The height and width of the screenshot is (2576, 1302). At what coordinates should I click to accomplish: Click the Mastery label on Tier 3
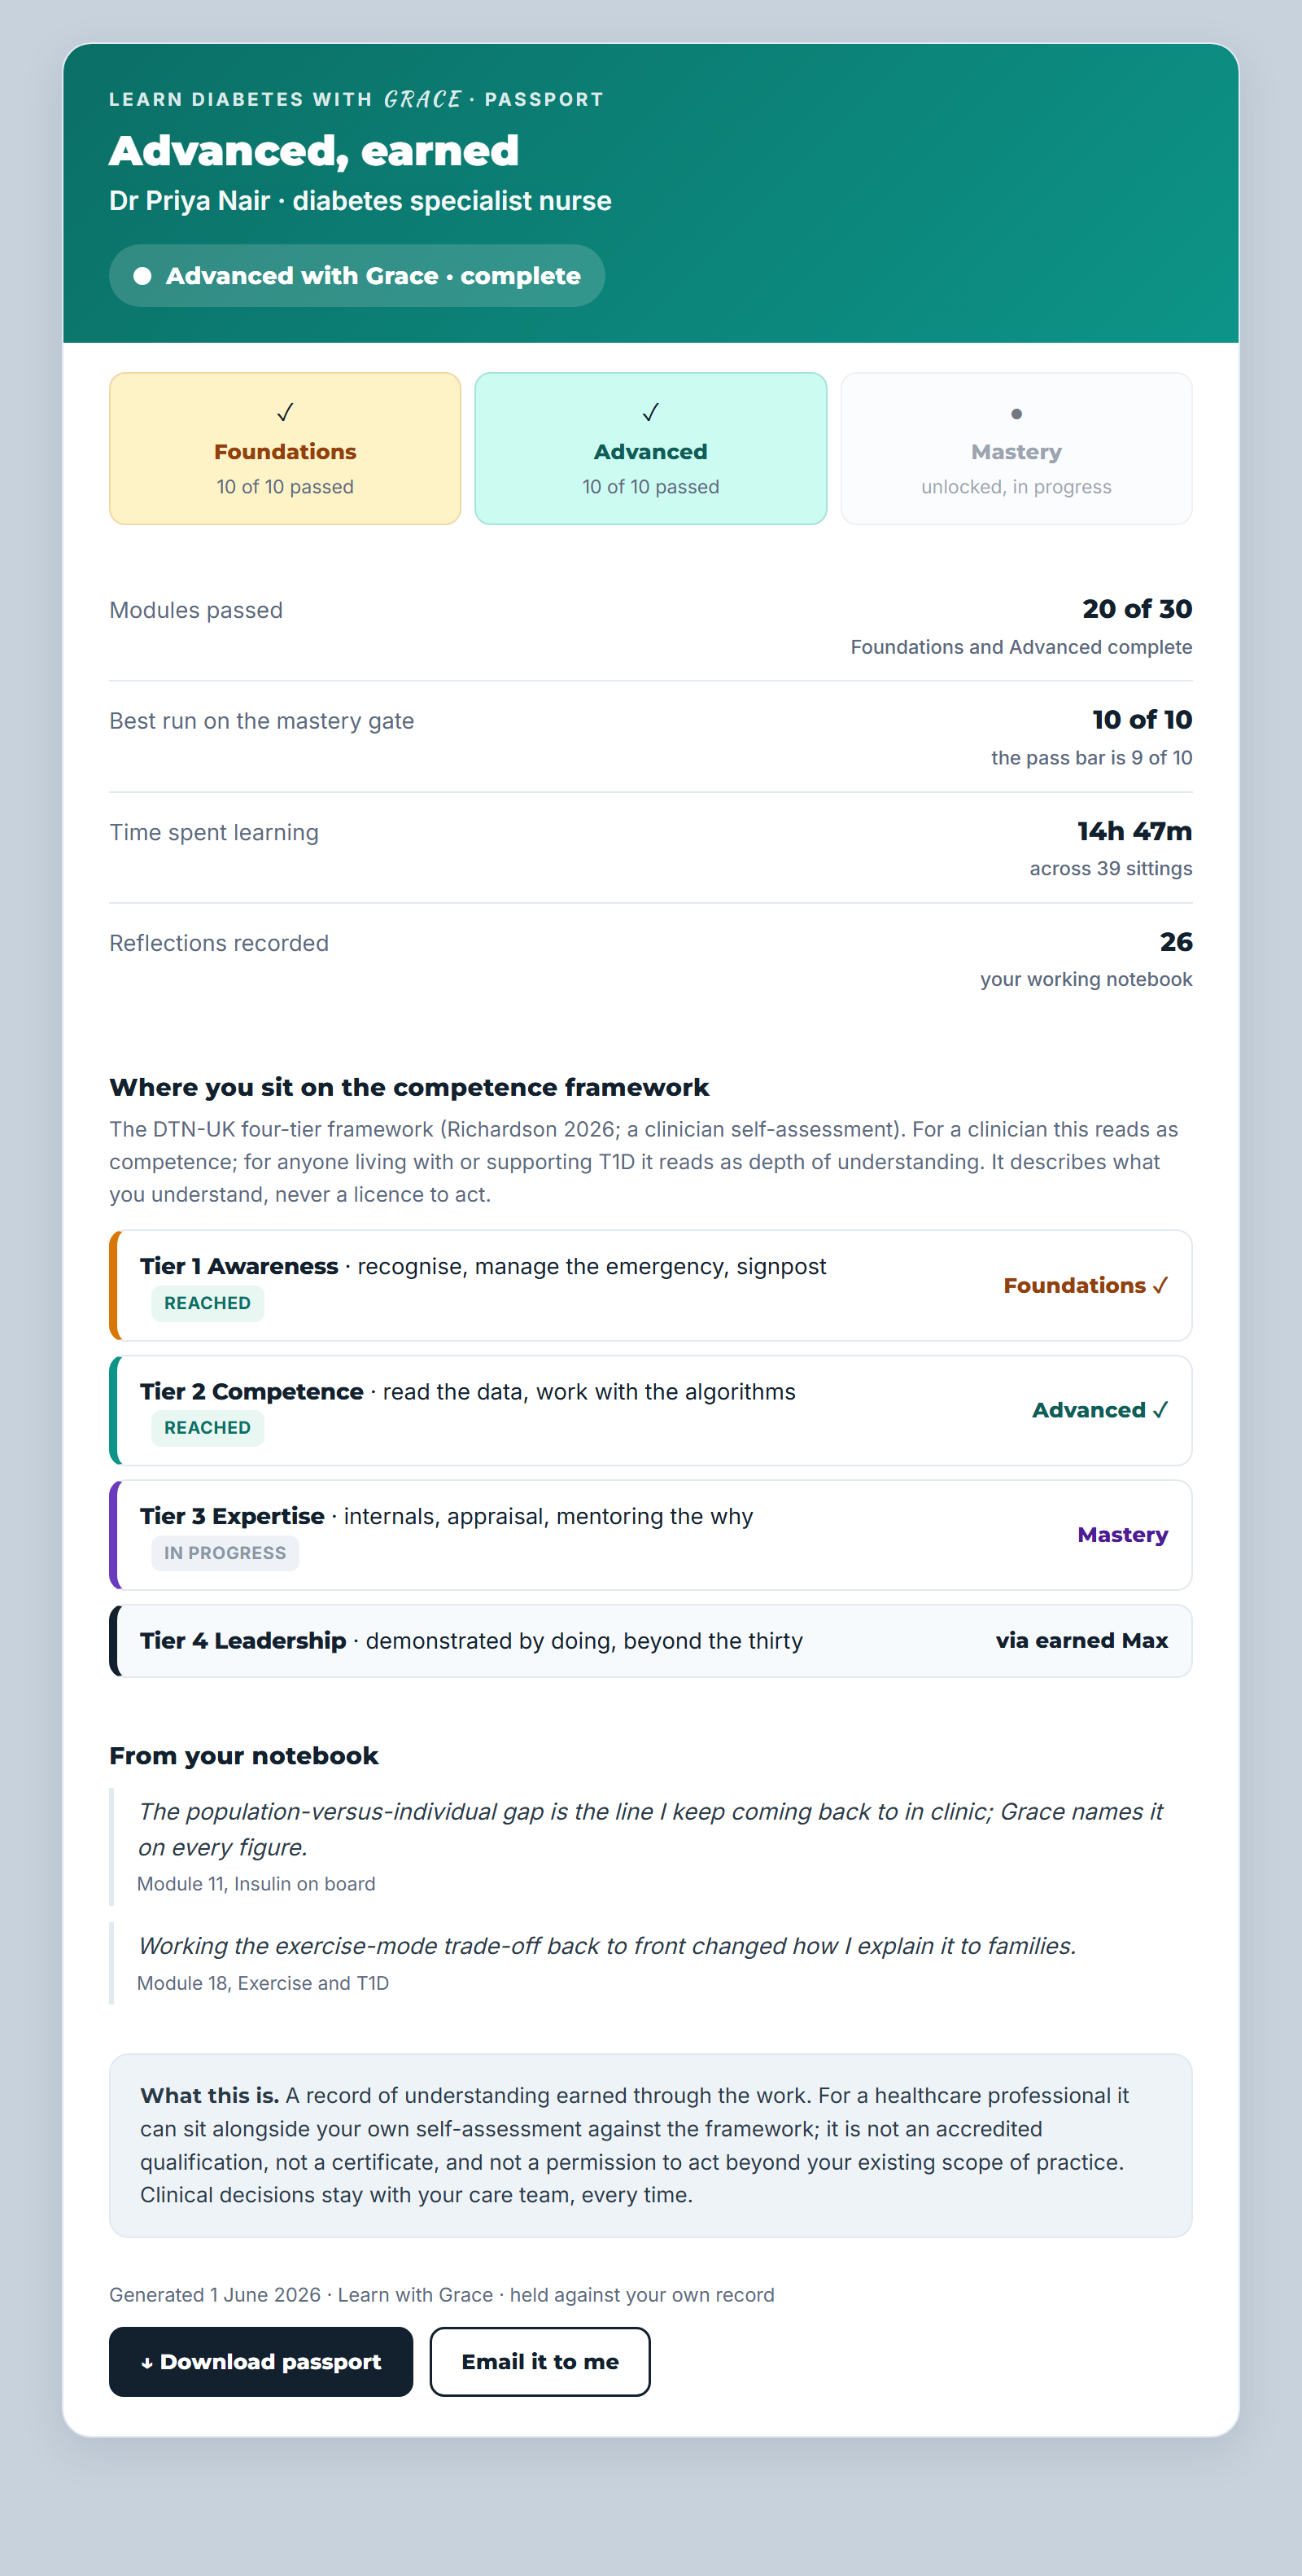1122,1535
